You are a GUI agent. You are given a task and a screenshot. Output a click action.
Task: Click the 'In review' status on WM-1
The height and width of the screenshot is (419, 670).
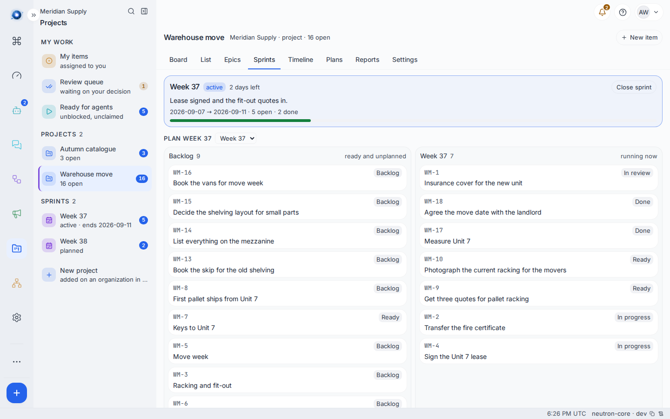click(x=637, y=173)
